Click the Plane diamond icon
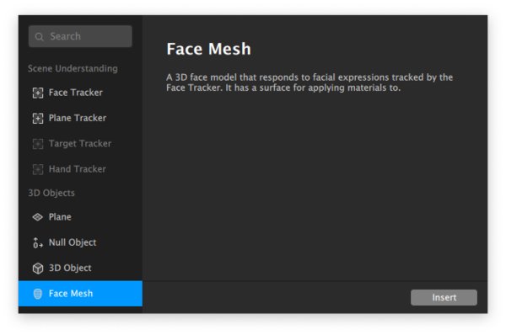Image resolution: width=506 pixels, height=335 pixels. click(38, 217)
